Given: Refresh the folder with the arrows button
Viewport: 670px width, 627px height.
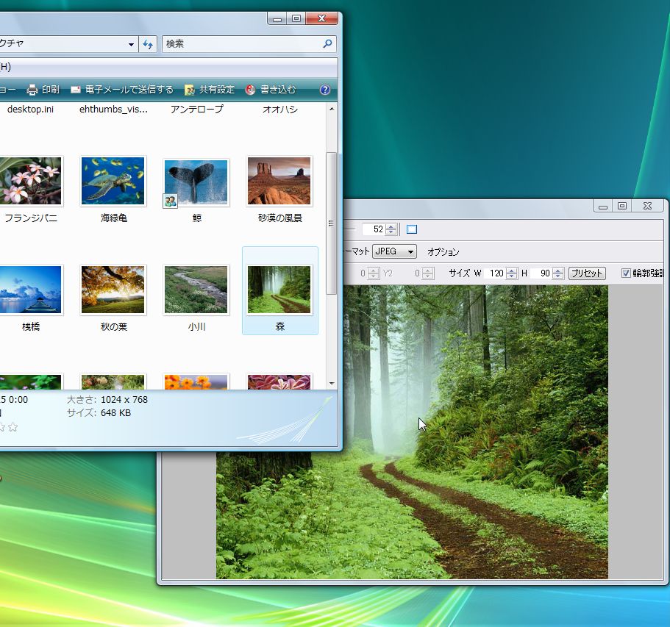Looking at the screenshot, I should click(148, 44).
